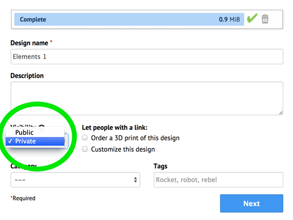Click the Let people with a link label
Image resolution: width=293 pixels, height=220 pixels.
[x=115, y=128]
